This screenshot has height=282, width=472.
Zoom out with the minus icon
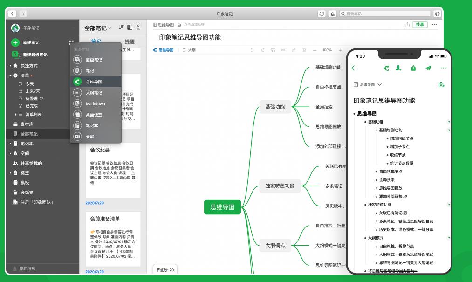(315, 50)
